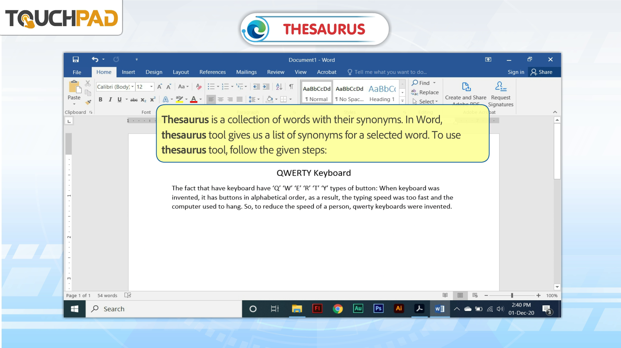Open the font size dropdown
Viewport: 621px width, 348px height.
tap(151, 87)
